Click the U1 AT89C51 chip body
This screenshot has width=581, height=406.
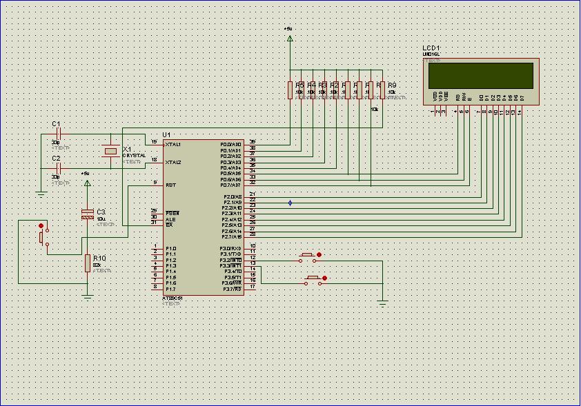click(204, 217)
